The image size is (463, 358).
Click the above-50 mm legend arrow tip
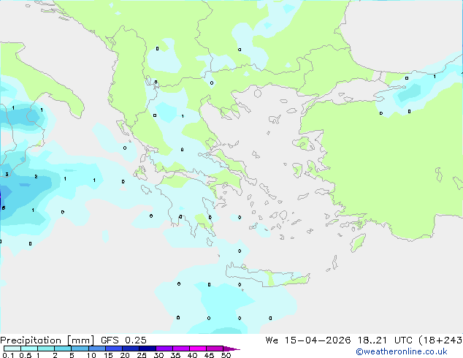click(x=231, y=349)
